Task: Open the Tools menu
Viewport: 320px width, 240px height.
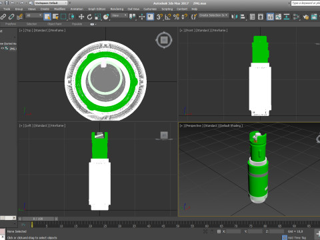Action: tap(7, 9)
